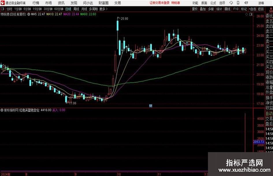Switch to 30分钟 period tab
The width and height of the screenshot is (273, 176).
(48, 9)
